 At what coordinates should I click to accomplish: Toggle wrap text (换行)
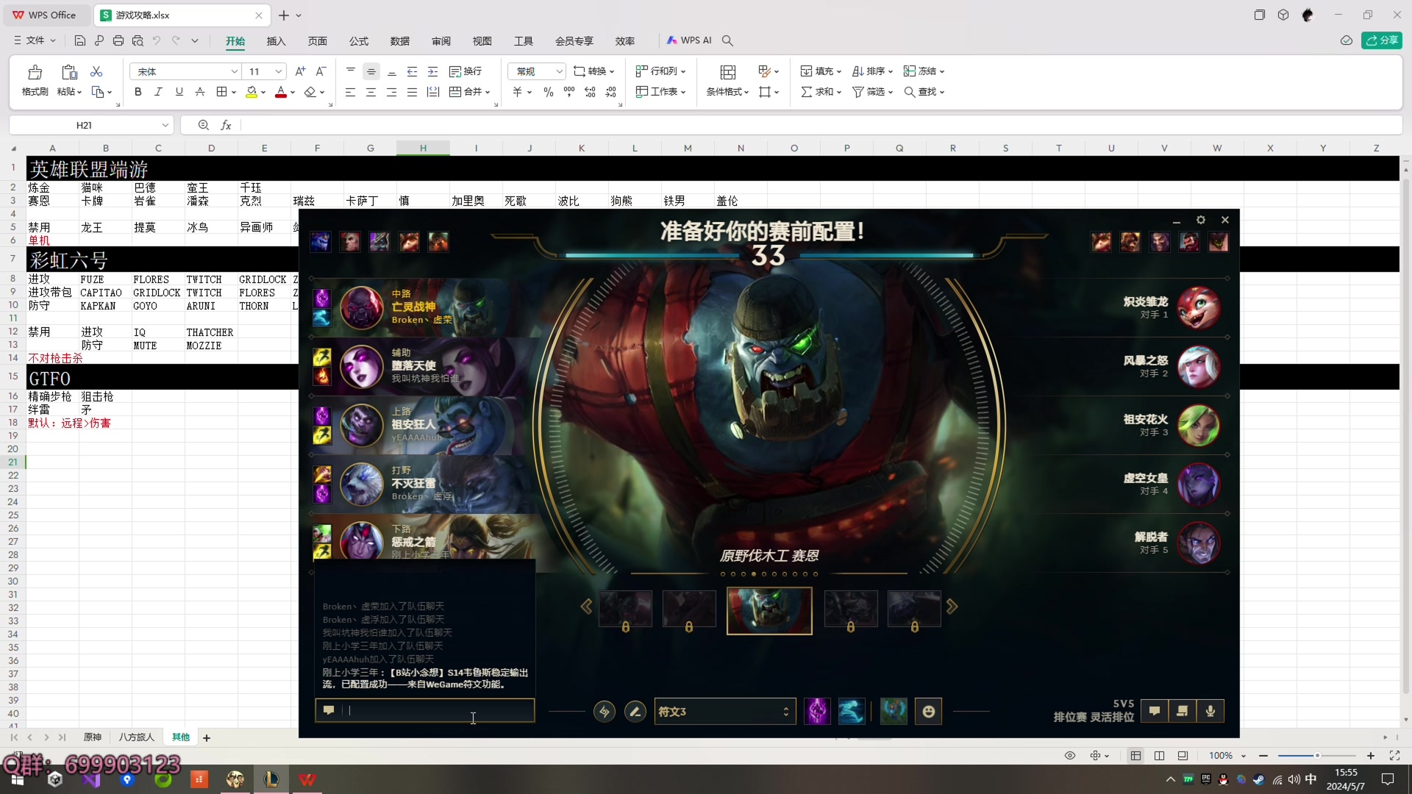tap(466, 71)
